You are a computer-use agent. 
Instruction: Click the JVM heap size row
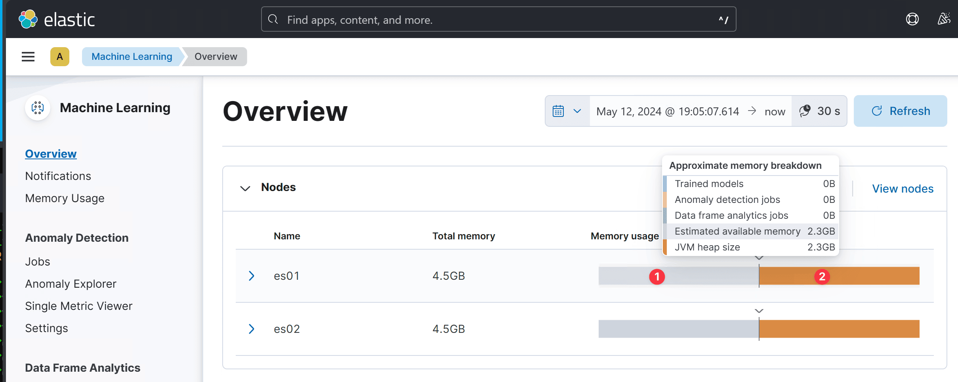point(751,247)
